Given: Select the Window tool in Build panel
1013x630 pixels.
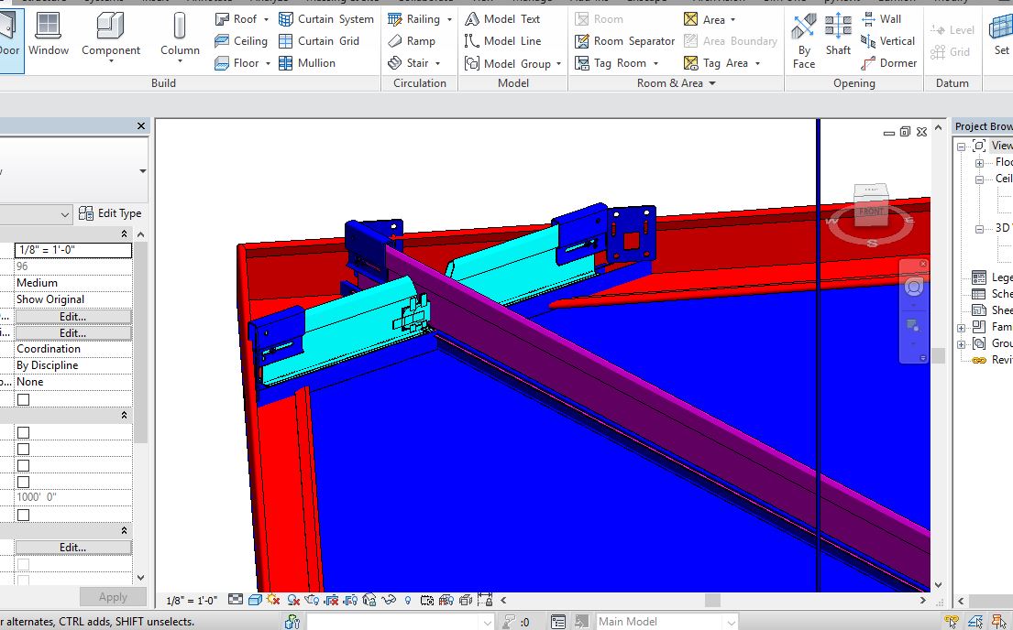Looking at the screenshot, I should [x=49, y=38].
